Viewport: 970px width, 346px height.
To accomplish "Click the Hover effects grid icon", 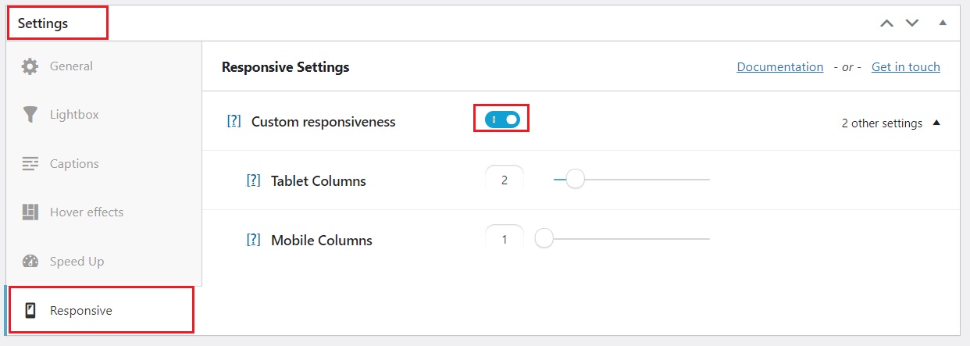I will pyautogui.click(x=30, y=212).
